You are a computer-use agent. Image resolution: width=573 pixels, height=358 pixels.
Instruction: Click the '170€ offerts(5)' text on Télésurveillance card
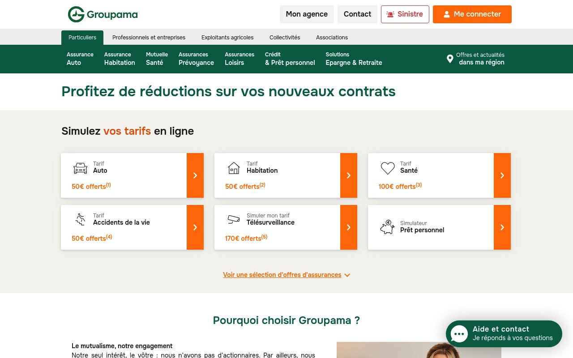[x=246, y=238]
